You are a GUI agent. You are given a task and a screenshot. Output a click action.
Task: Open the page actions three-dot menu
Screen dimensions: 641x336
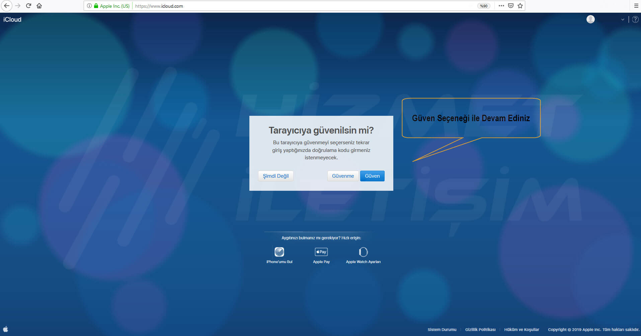[x=501, y=6]
